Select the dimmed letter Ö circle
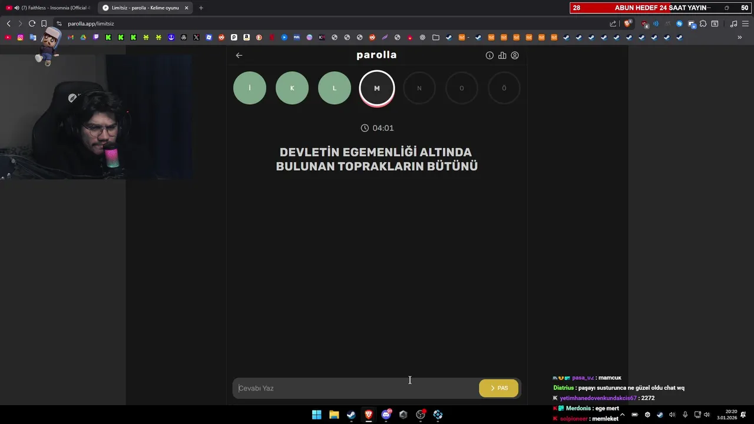 click(x=504, y=88)
